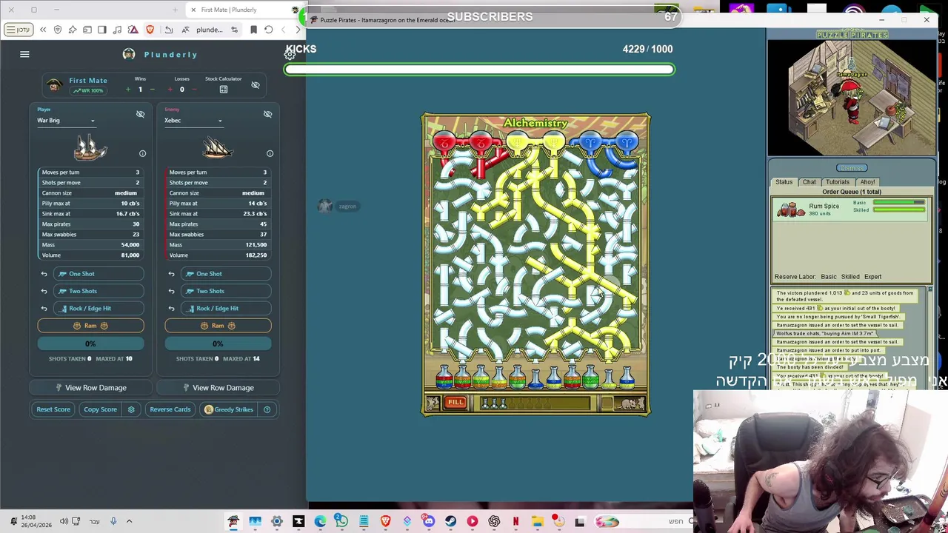Viewport: 948px width, 533px height.
Task: Open the Plunderly hamburger menu
Action: [24, 54]
